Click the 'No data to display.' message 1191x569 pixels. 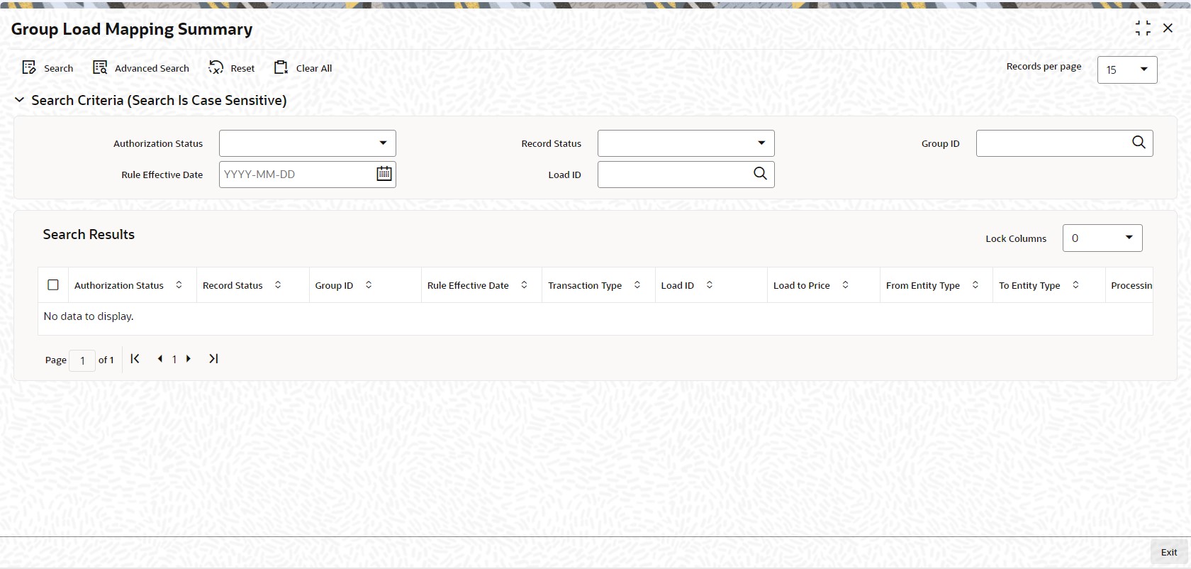pos(89,316)
